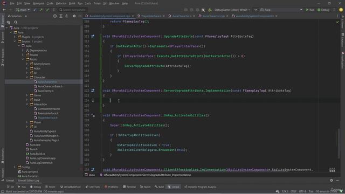Open DebugGame Editor | Win64 configuration dropdown
The width and height of the screenshot is (345, 194).
point(232,10)
